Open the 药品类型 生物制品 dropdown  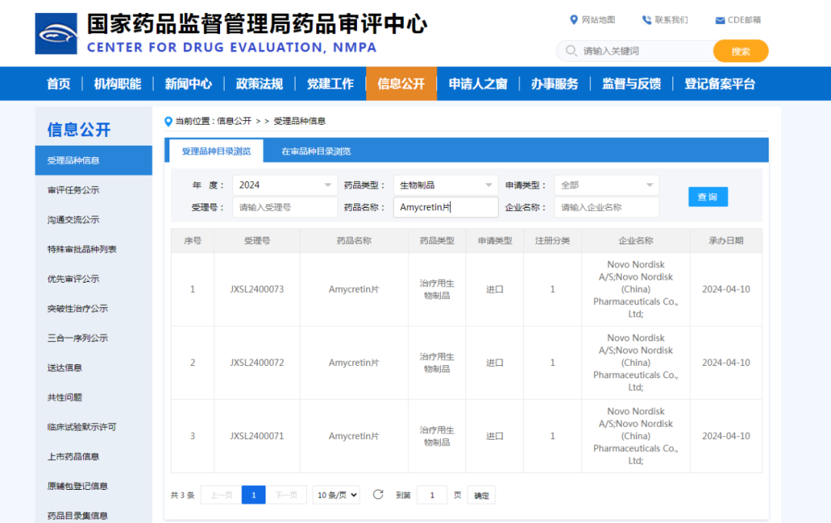point(446,185)
